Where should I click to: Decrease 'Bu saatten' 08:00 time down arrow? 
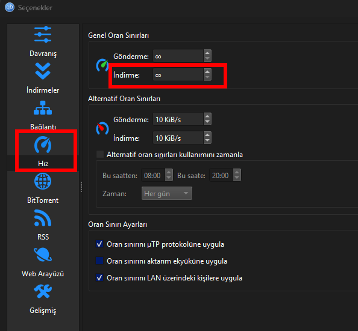tap(169, 178)
